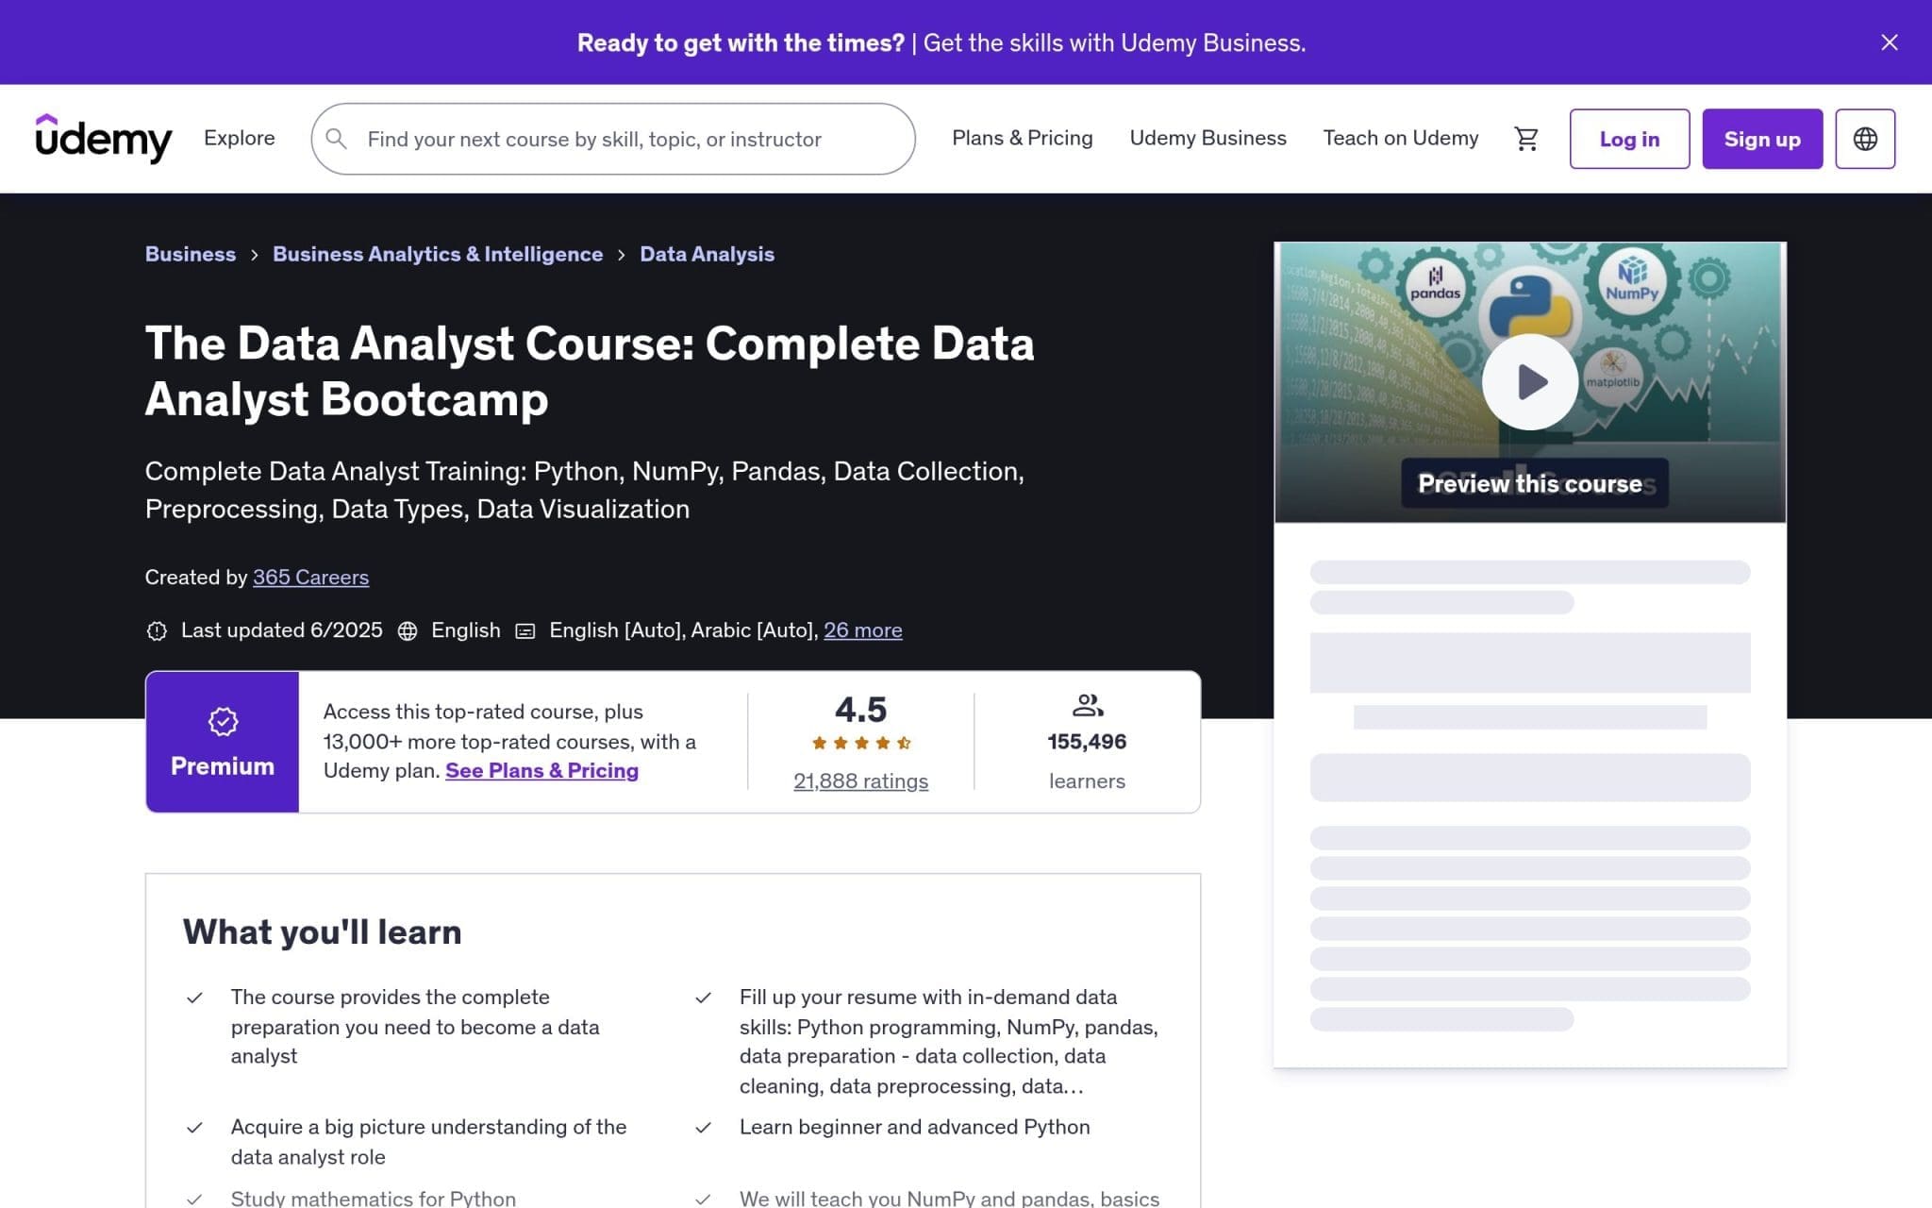Click the Preview this course label
The image size is (1932, 1208).
click(x=1529, y=483)
